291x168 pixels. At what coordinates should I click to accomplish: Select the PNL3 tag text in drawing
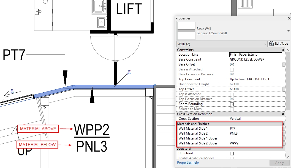pyautogui.click(x=91, y=146)
